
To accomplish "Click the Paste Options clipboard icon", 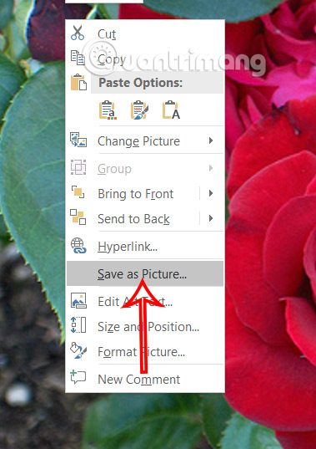I will (x=78, y=82).
